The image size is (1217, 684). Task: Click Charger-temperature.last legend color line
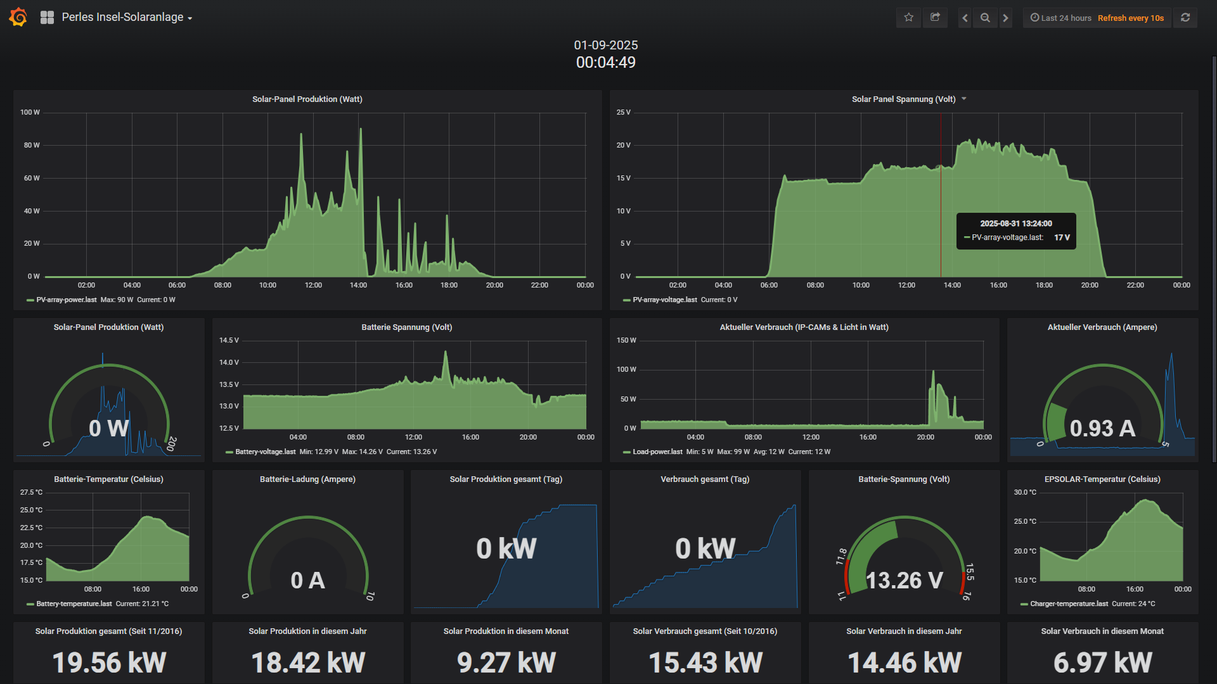1024,604
